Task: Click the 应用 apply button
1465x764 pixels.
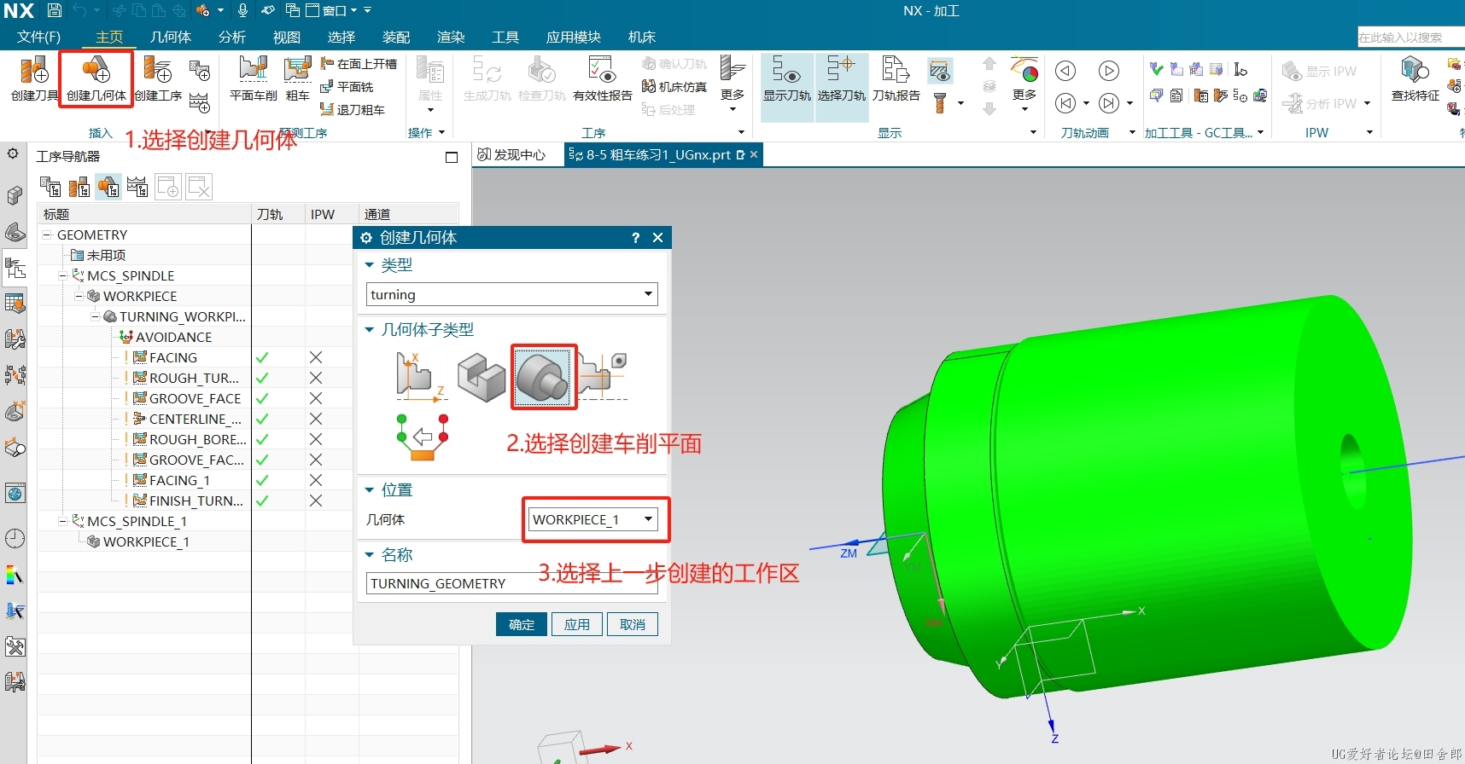Action: coord(577,624)
